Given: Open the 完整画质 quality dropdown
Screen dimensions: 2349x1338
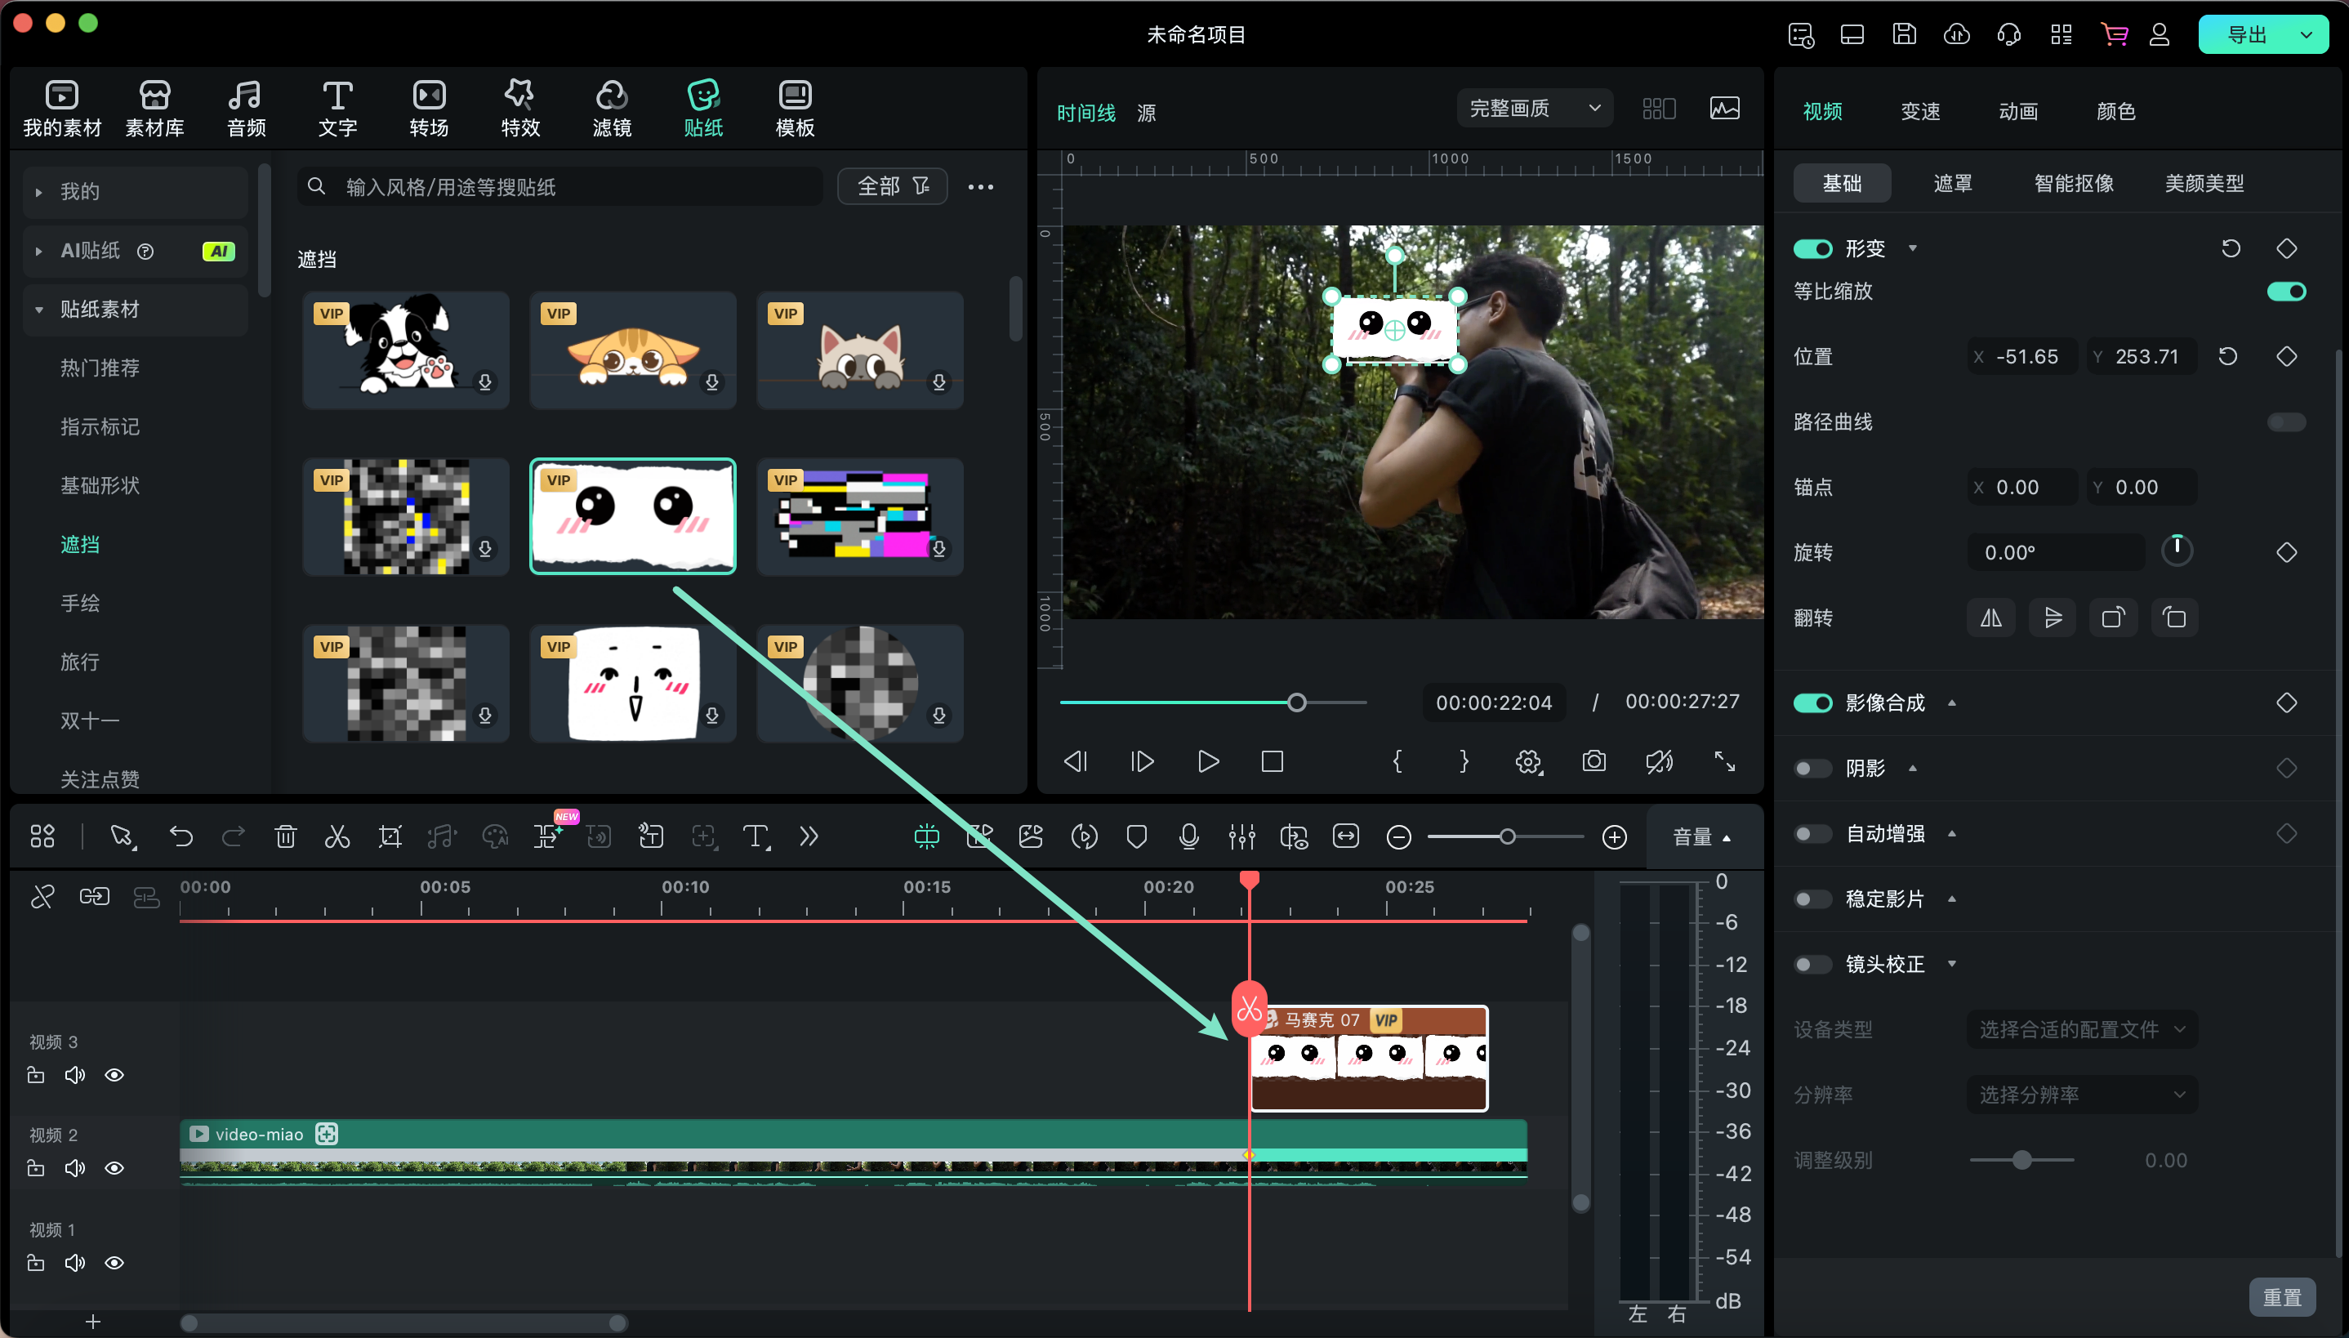Looking at the screenshot, I should click(x=1533, y=109).
